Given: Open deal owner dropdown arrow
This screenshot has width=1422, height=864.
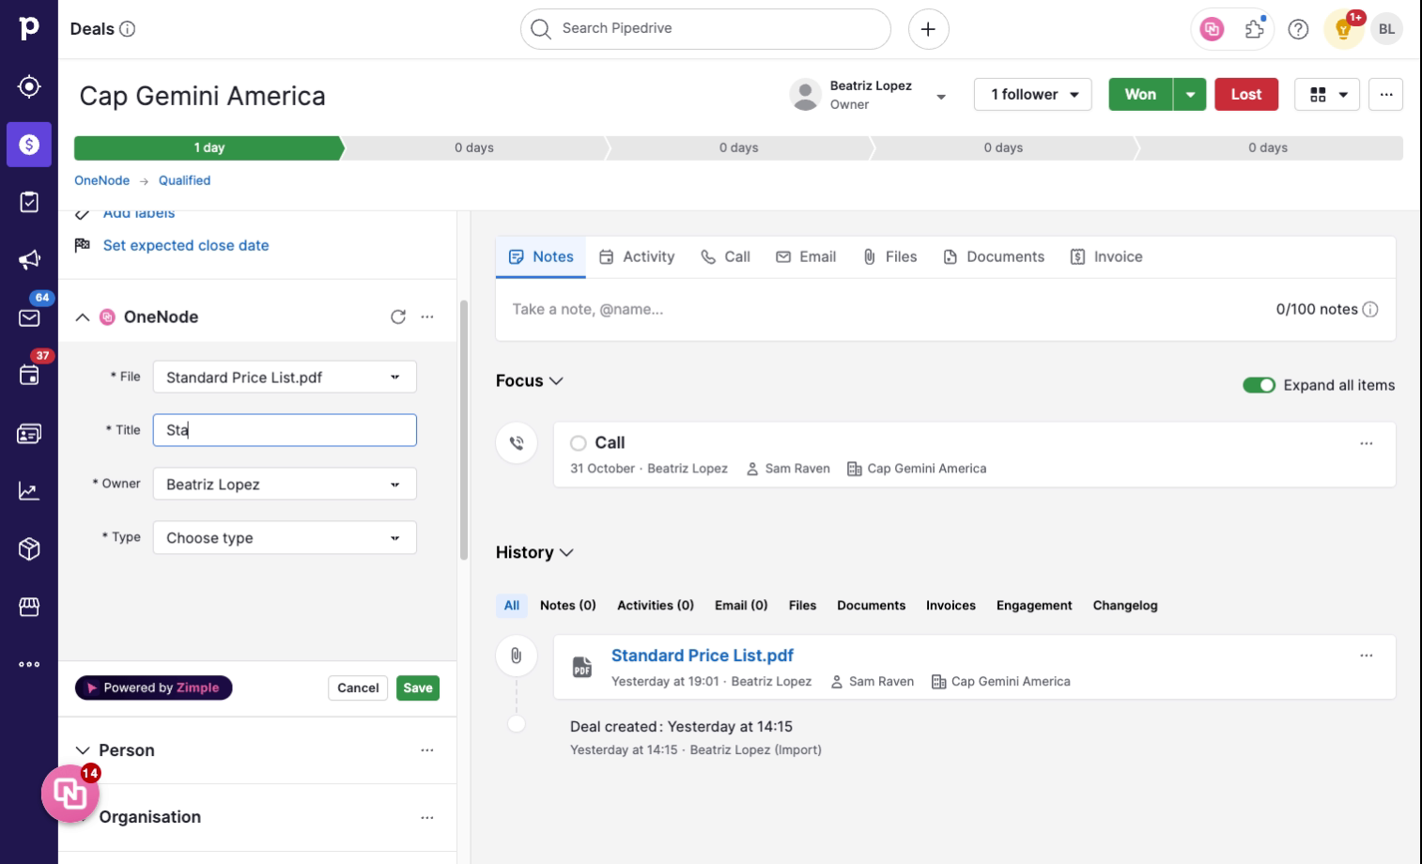Looking at the screenshot, I should pyautogui.click(x=941, y=96).
